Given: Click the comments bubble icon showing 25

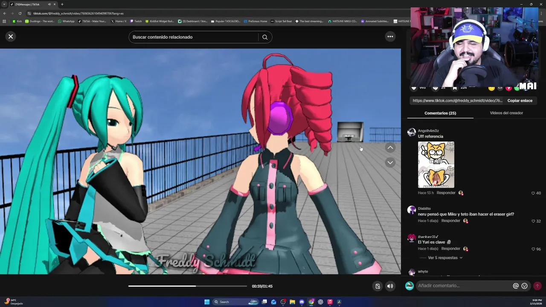Looking at the screenshot, I should pyautogui.click(x=436, y=88).
